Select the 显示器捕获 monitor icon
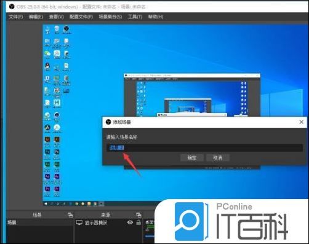The image size is (309, 244). [79, 222]
